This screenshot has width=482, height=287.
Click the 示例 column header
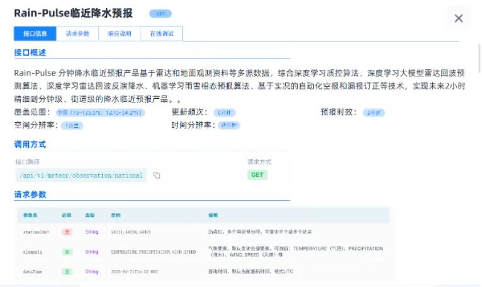[116, 215]
